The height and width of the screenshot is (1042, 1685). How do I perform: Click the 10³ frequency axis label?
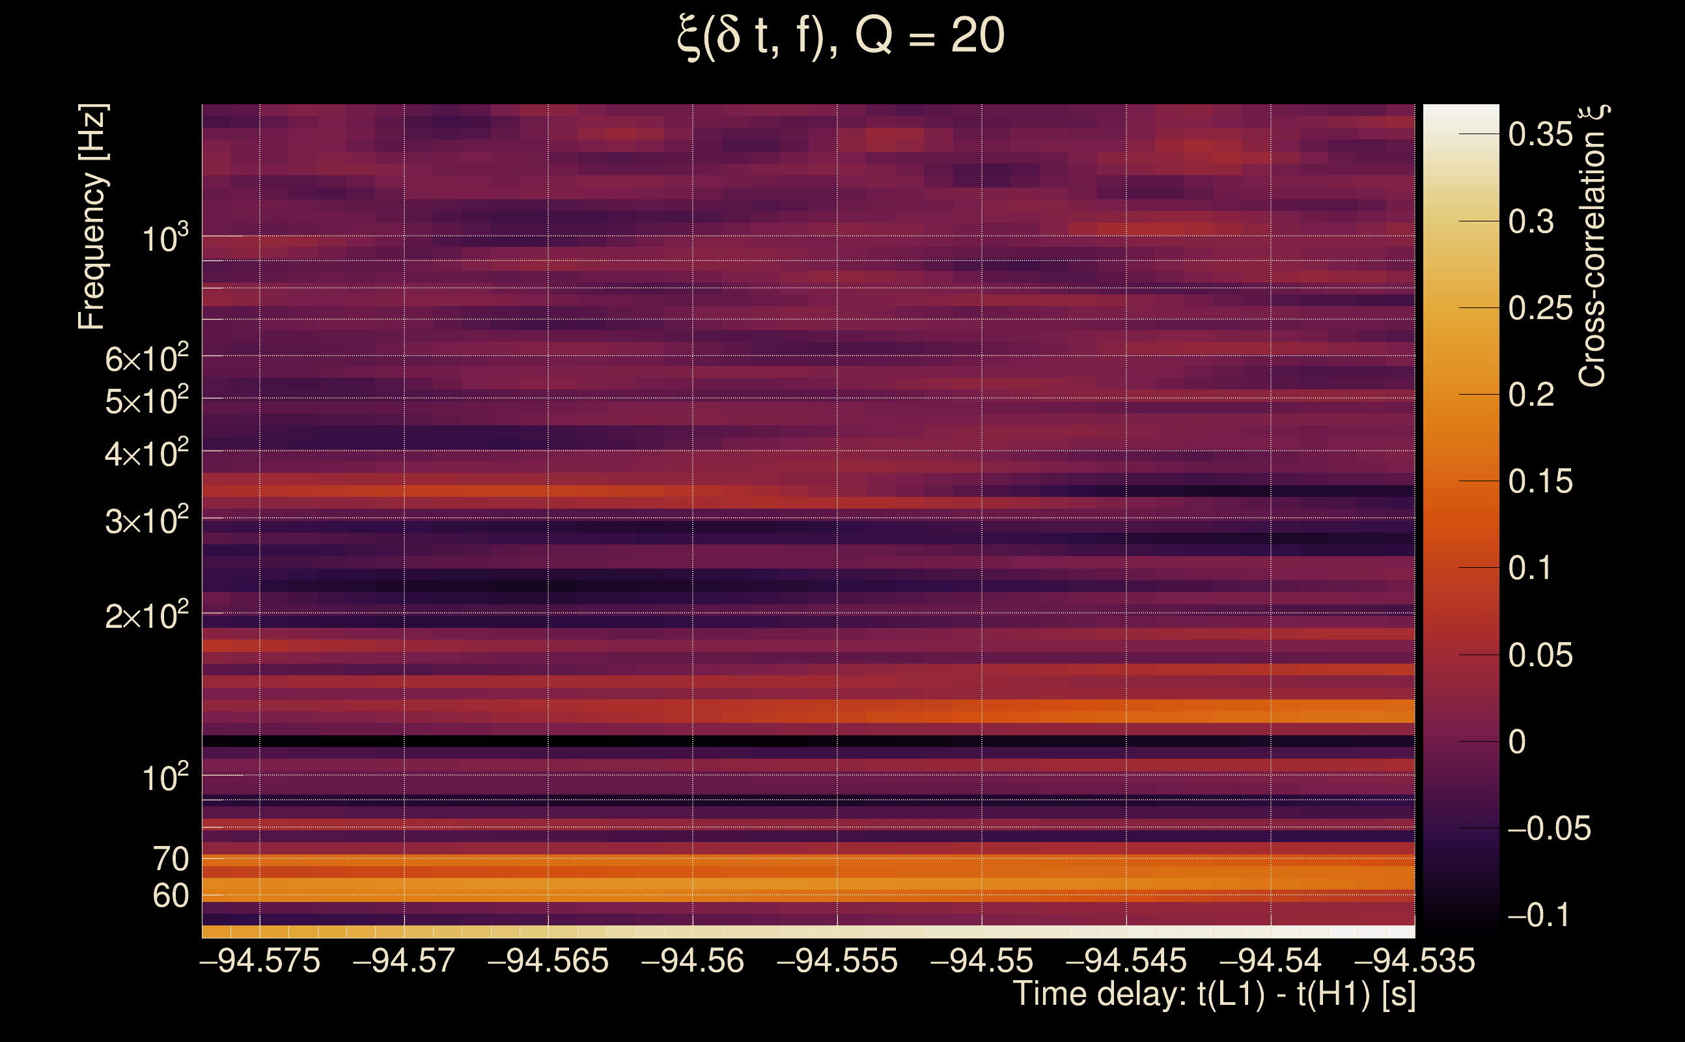pos(165,238)
